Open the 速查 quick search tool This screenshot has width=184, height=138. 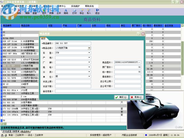click(34, 12)
